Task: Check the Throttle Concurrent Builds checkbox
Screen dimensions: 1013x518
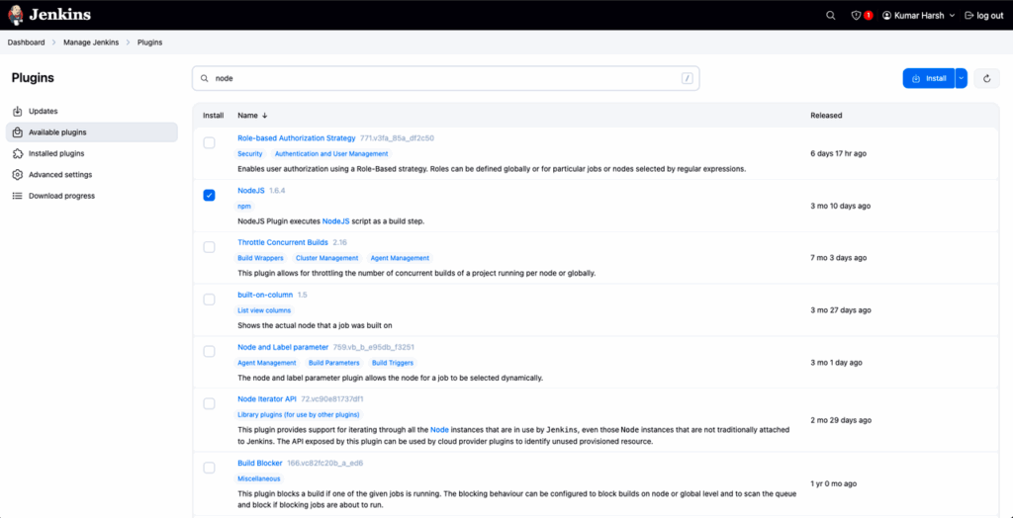Action: [x=210, y=247]
